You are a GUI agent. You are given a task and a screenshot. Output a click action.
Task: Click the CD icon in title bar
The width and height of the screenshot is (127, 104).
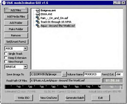(x=4, y=3)
